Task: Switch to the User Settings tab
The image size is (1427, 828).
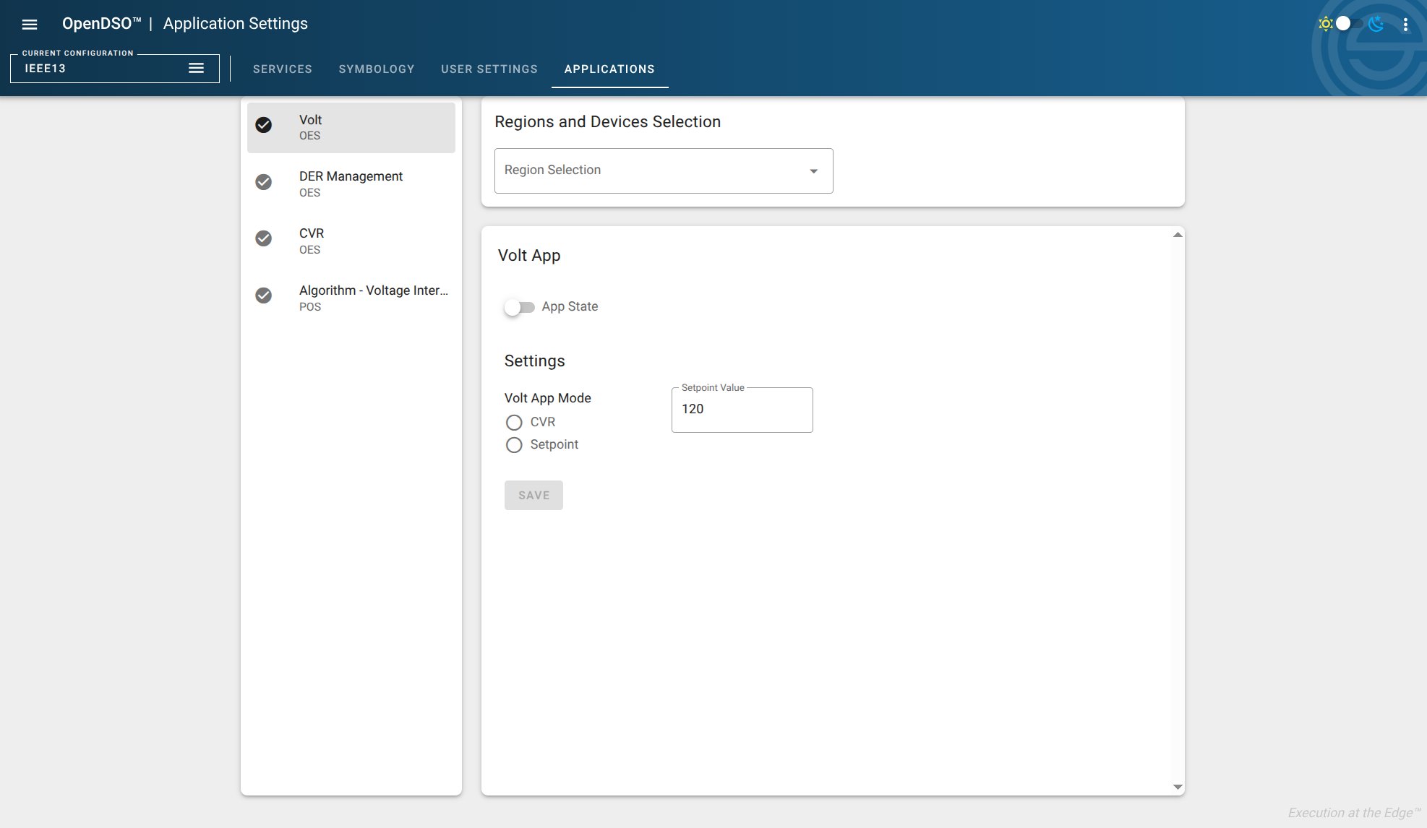Action: (x=489, y=69)
